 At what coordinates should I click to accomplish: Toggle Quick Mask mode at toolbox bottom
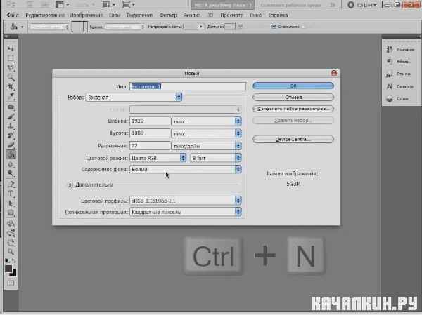point(11,283)
